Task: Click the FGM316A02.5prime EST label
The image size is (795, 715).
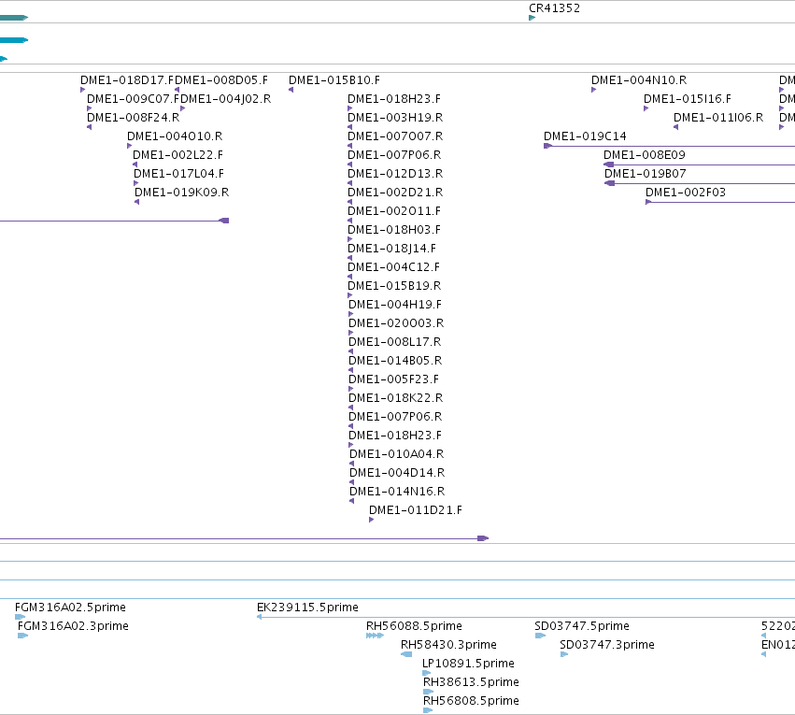Action: pyautogui.click(x=70, y=608)
